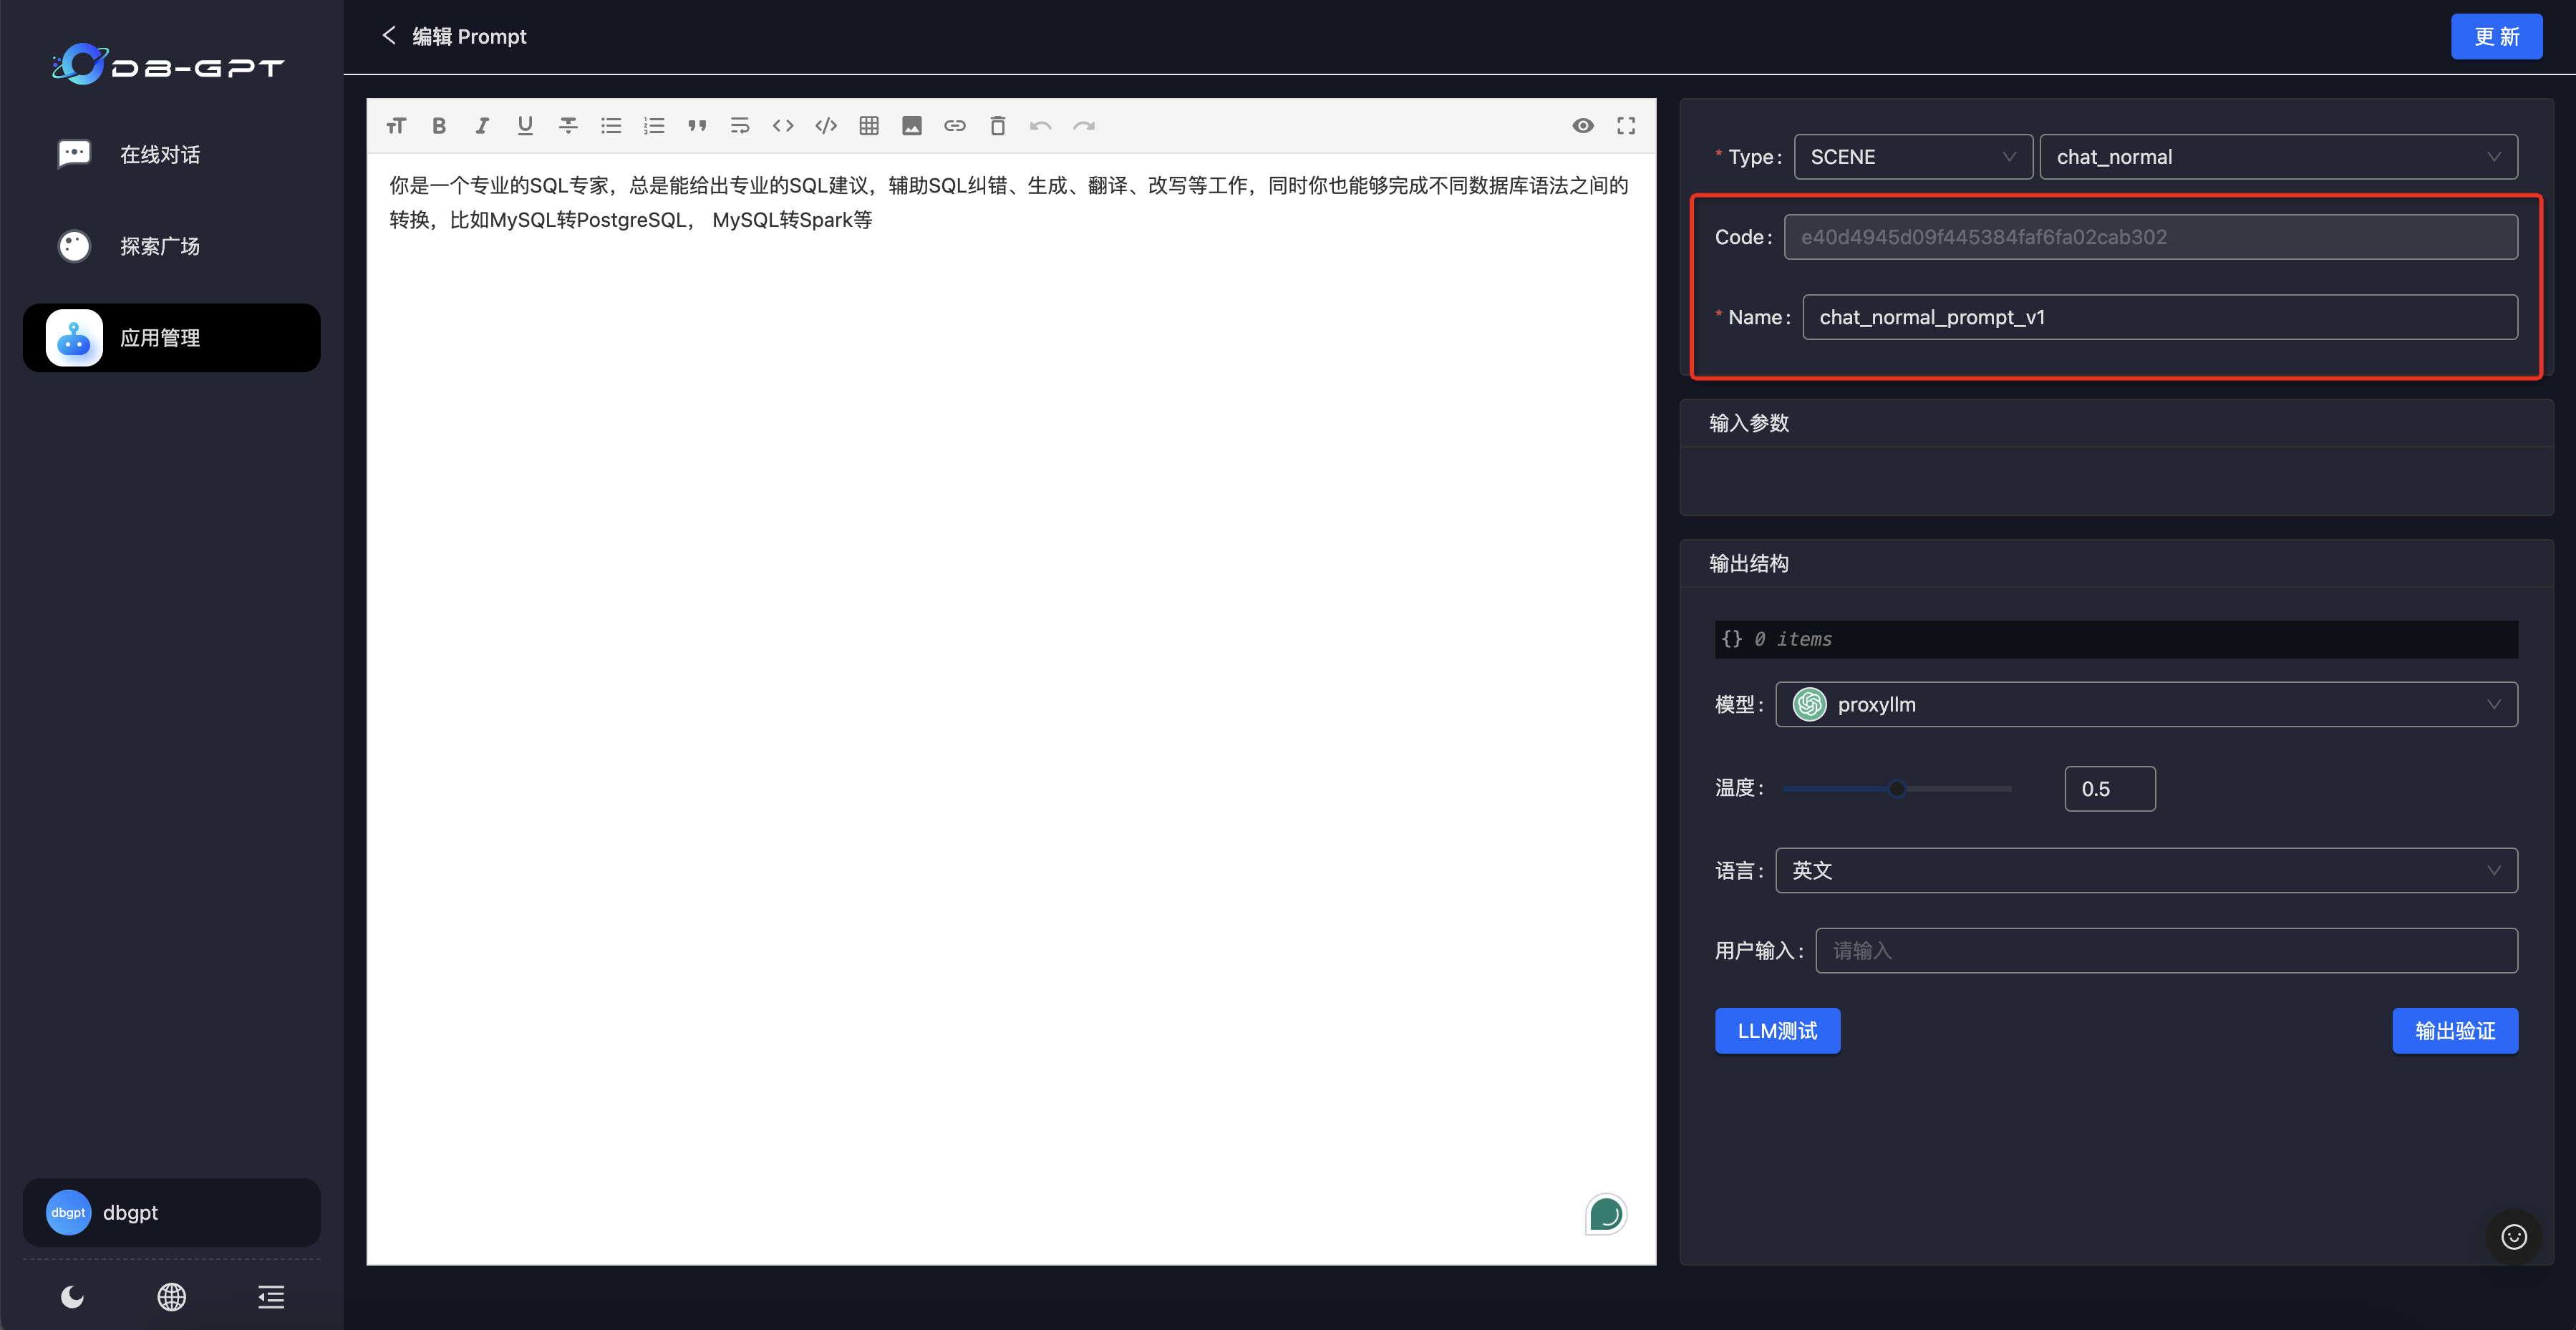2576x1330 pixels.
Task: Run the LLM测试 button
Action: click(x=1777, y=1031)
